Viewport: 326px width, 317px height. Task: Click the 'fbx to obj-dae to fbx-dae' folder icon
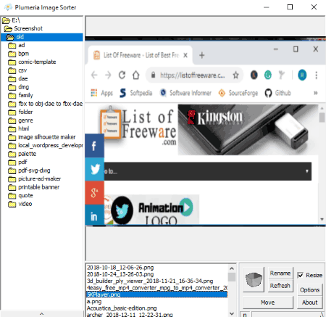click(x=12, y=104)
